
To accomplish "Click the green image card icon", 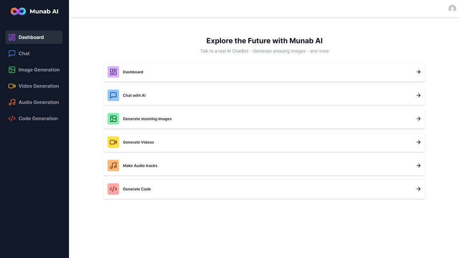I will (113, 119).
